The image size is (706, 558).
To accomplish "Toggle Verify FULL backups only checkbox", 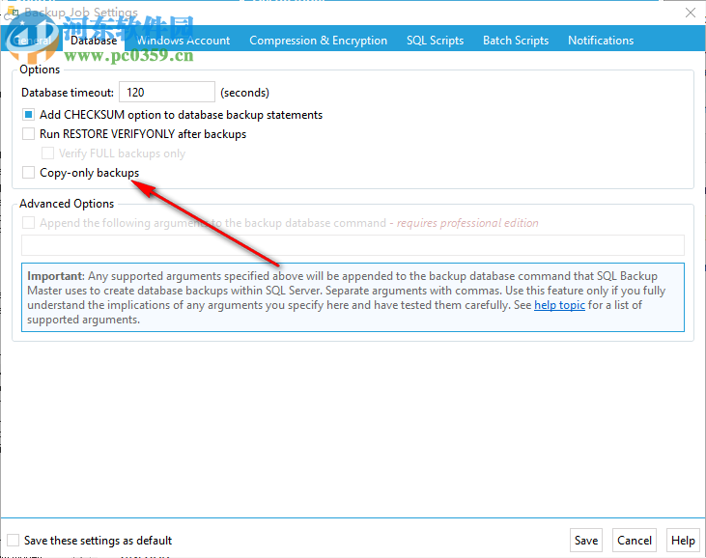I will tap(47, 153).
